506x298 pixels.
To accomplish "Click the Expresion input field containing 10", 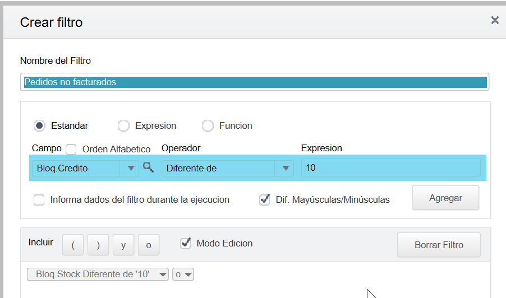I will tap(391, 167).
